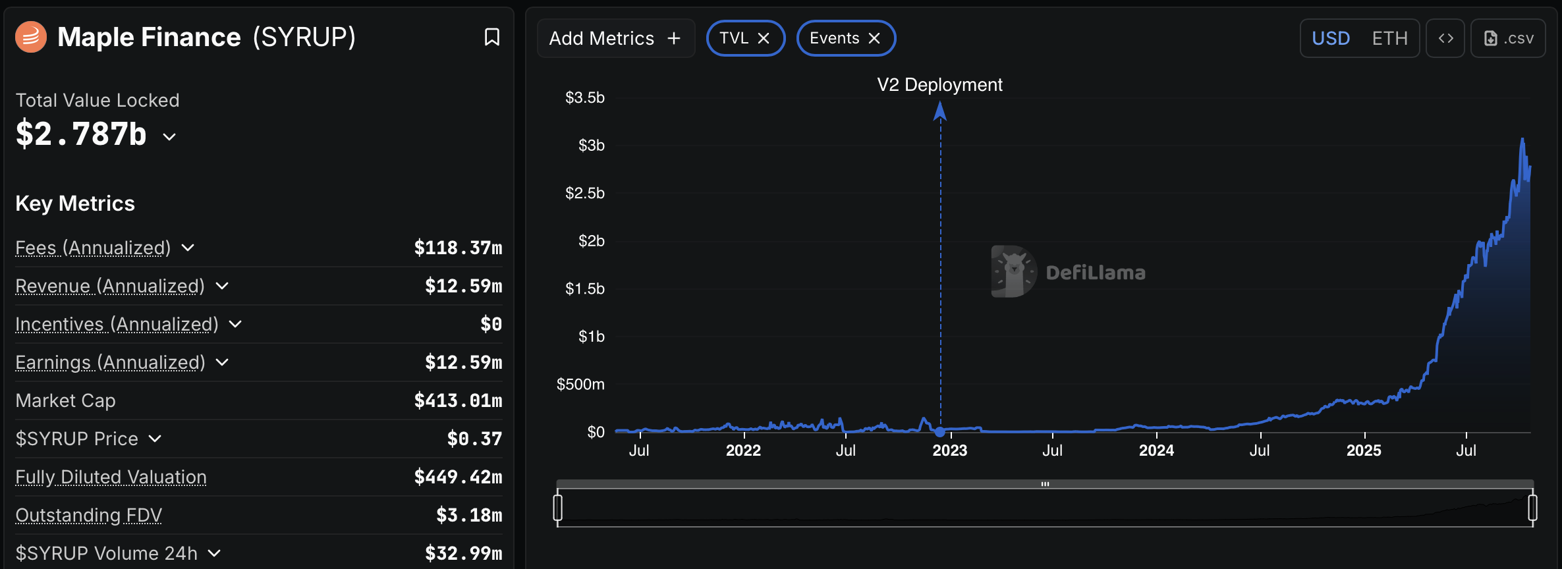Viewport: 1562px width, 569px height.
Task: Click left handle of time range slider
Action: (x=558, y=508)
